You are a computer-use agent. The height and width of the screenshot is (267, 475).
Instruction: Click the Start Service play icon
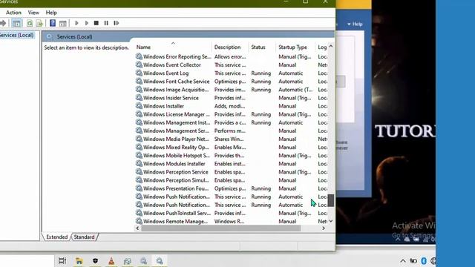click(x=76, y=23)
